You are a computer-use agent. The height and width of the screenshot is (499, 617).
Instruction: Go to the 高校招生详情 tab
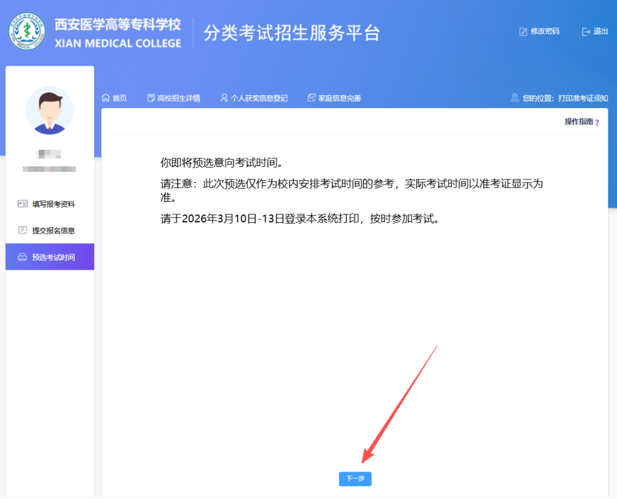pyautogui.click(x=179, y=98)
